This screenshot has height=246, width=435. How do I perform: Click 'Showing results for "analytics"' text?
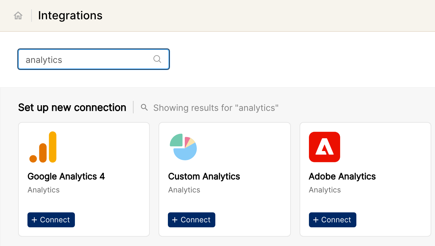point(216,108)
